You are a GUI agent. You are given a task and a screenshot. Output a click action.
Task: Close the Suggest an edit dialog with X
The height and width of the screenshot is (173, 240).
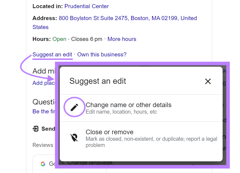pyautogui.click(x=208, y=81)
